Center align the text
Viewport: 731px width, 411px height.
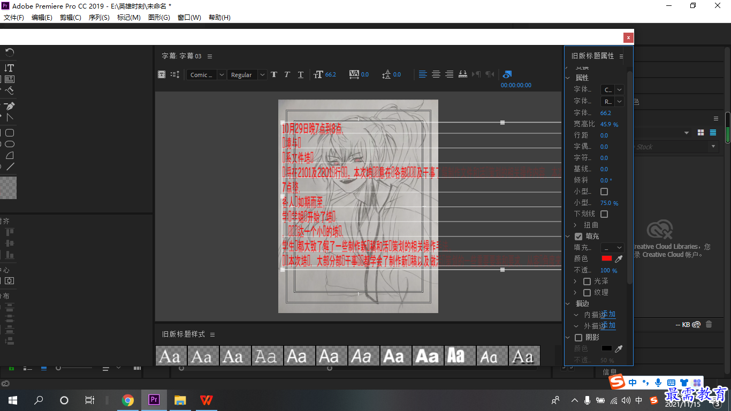(x=436, y=74)
